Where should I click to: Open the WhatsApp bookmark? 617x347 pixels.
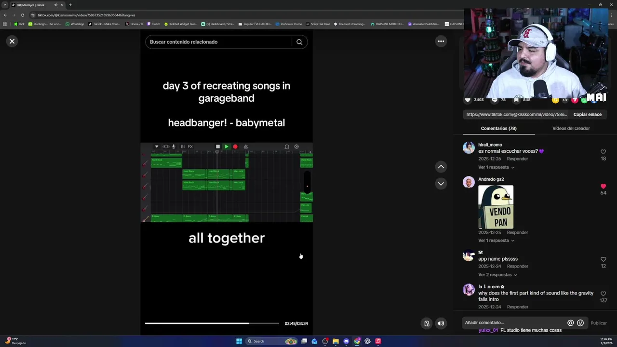[75, 24]
